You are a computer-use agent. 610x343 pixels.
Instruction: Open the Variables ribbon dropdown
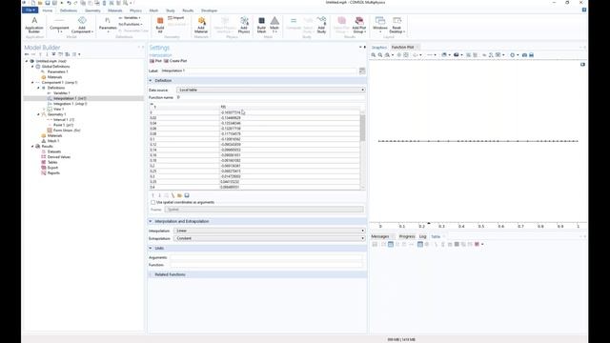[130, 18]
